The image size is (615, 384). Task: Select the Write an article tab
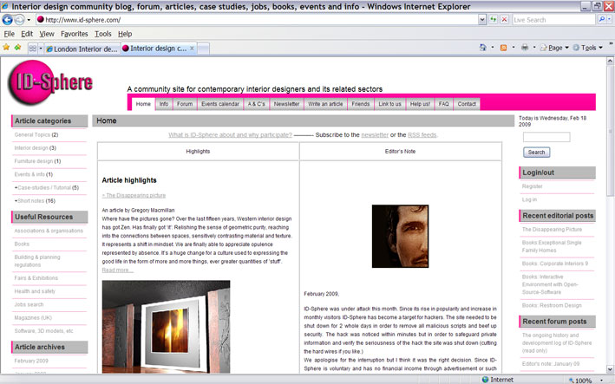325,104
